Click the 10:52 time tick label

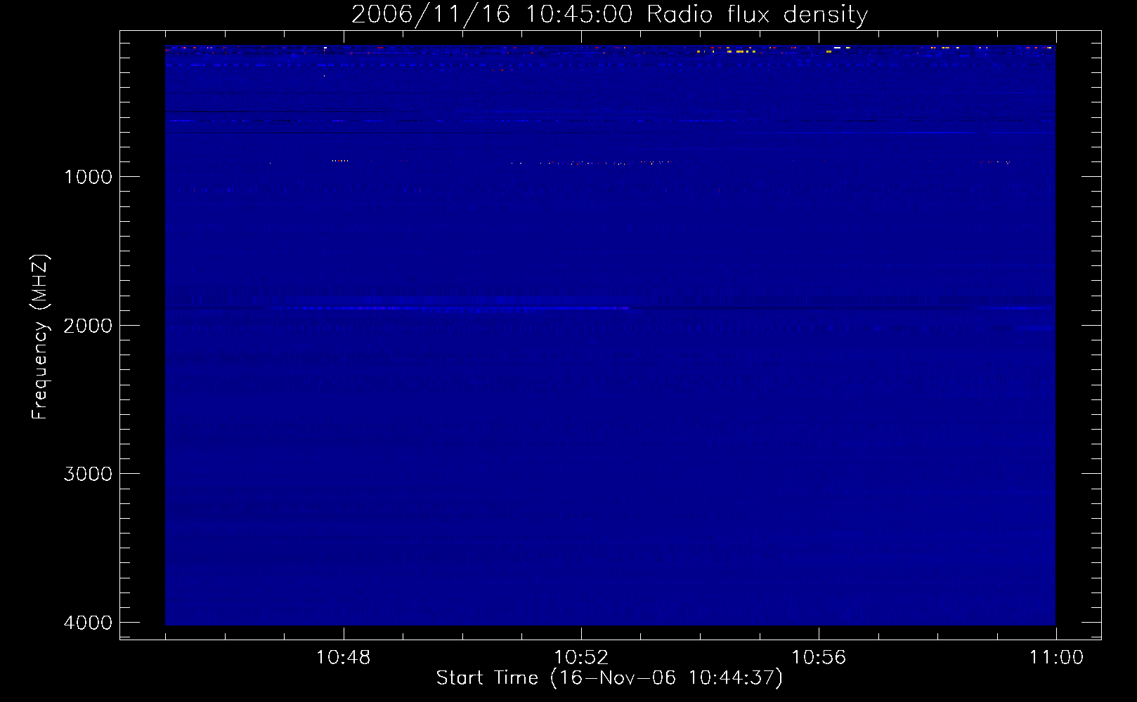[x=581, y=658]
